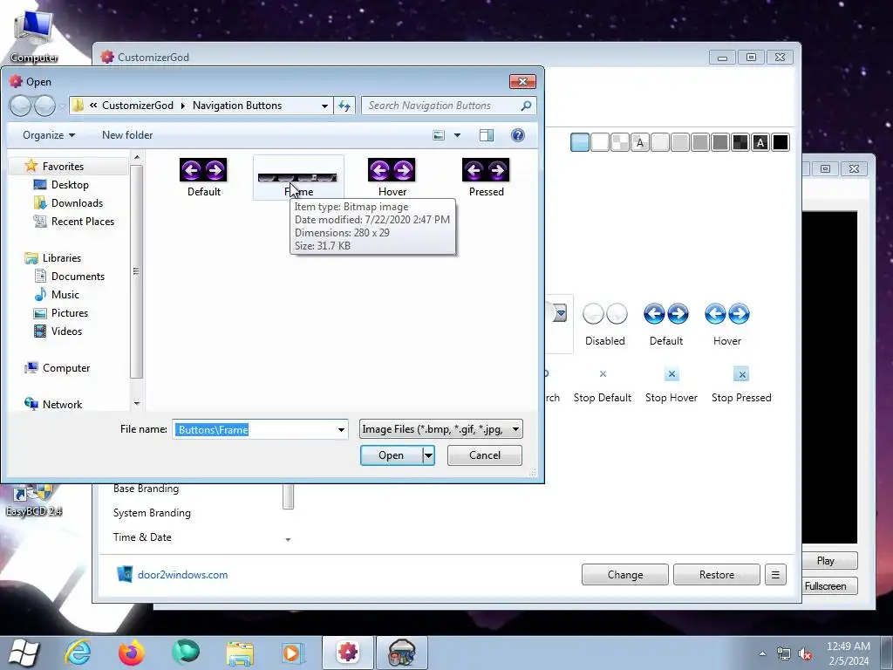Select the Hover navigation buttons resource in CustomizerGod
Image resolution: width=893 pixels, height=670 pixels.
pyautogui.click(x=726, y=324)
